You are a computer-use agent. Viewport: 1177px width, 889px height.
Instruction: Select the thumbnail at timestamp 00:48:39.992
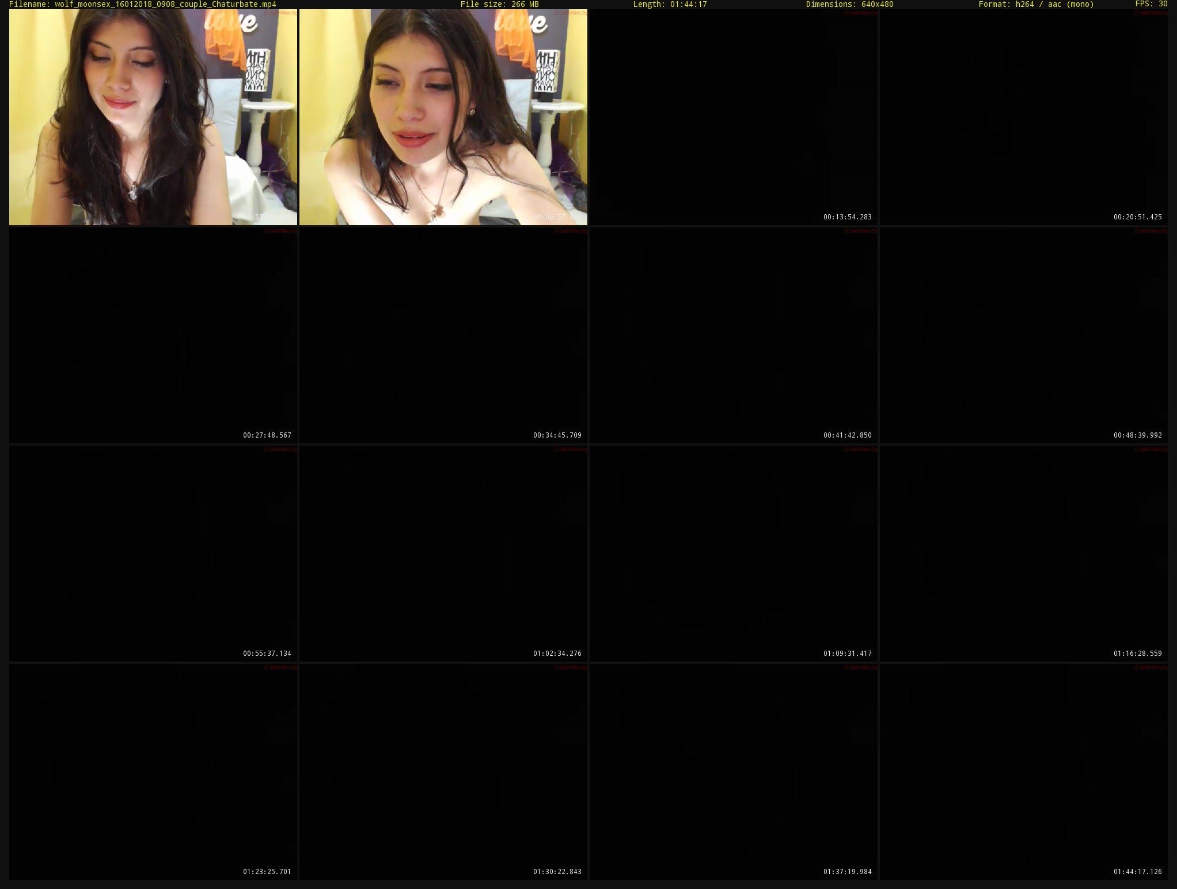(1024, 335)
